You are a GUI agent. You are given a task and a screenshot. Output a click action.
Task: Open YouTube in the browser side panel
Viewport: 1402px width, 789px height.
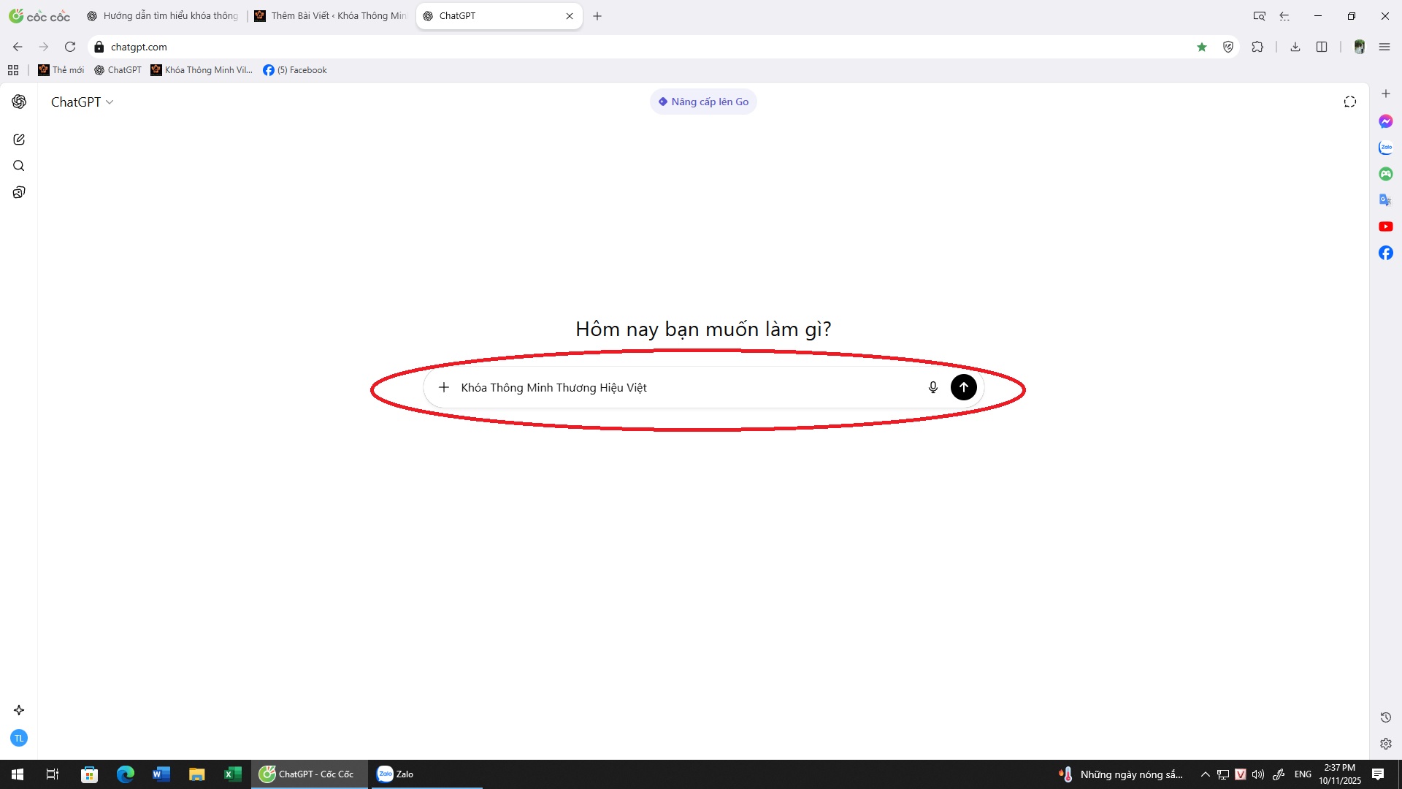click(x=1385, y=226)
